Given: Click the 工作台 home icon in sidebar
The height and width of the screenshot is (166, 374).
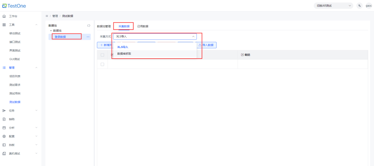Looking at the screenshot, I should pyautogui.click(x=4, y=16).
